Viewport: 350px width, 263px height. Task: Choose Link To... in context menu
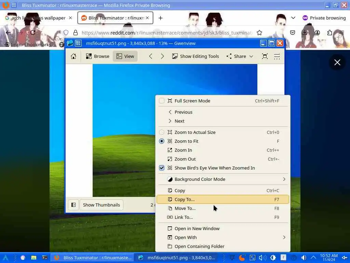223,217
